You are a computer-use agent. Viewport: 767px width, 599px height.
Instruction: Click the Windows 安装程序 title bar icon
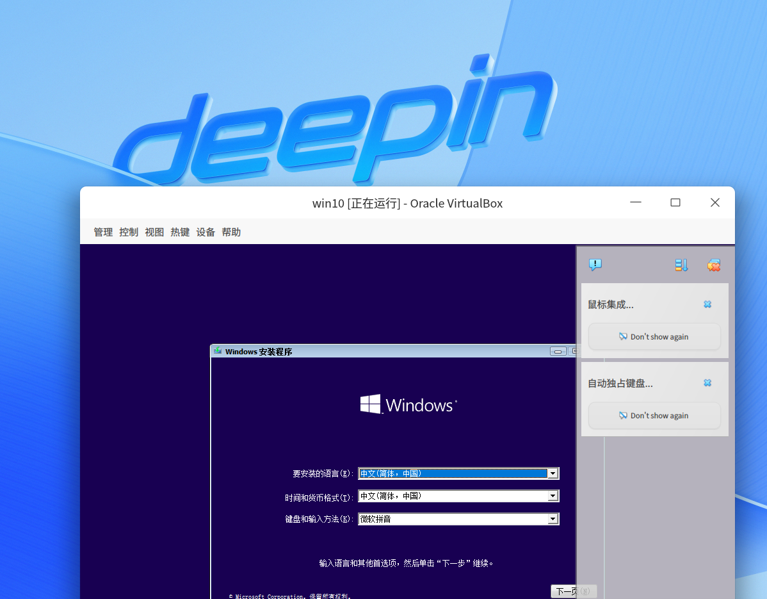(x=218, y=351)
